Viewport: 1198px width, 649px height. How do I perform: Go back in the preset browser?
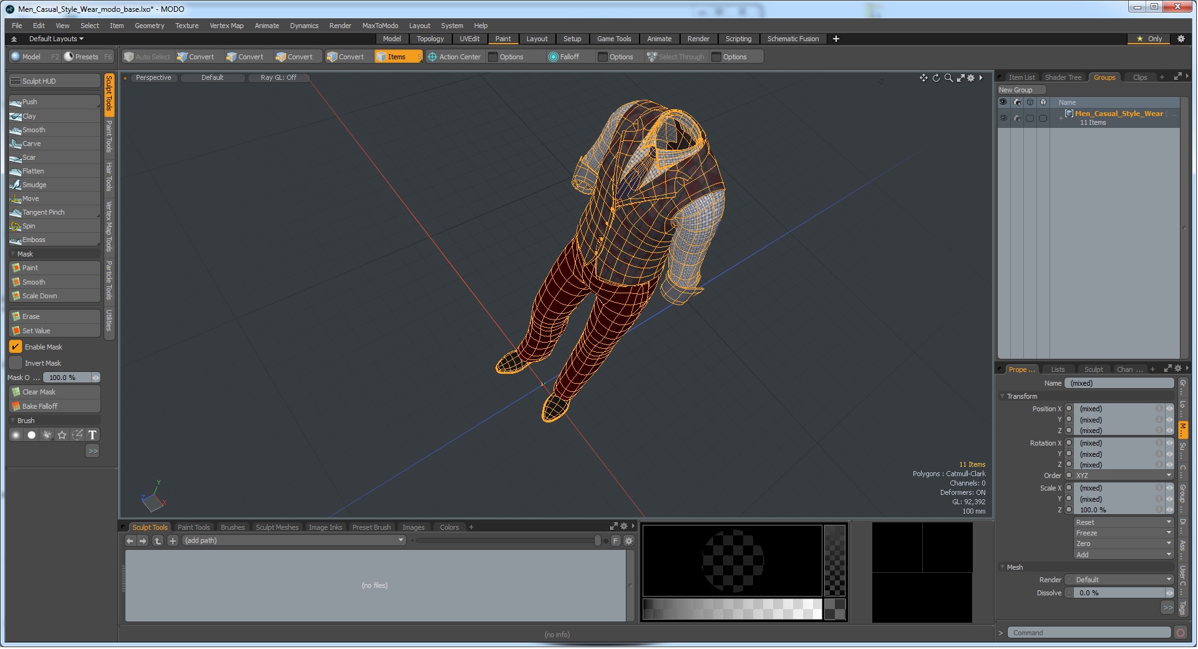coord(130,541)
